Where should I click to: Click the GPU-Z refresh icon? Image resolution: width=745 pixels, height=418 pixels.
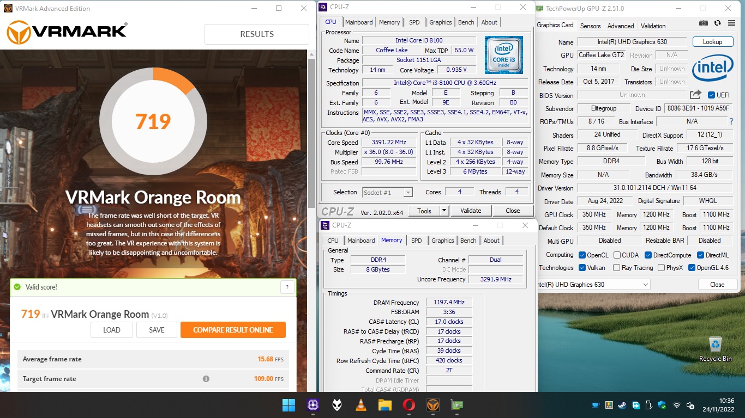pos(717,23)
